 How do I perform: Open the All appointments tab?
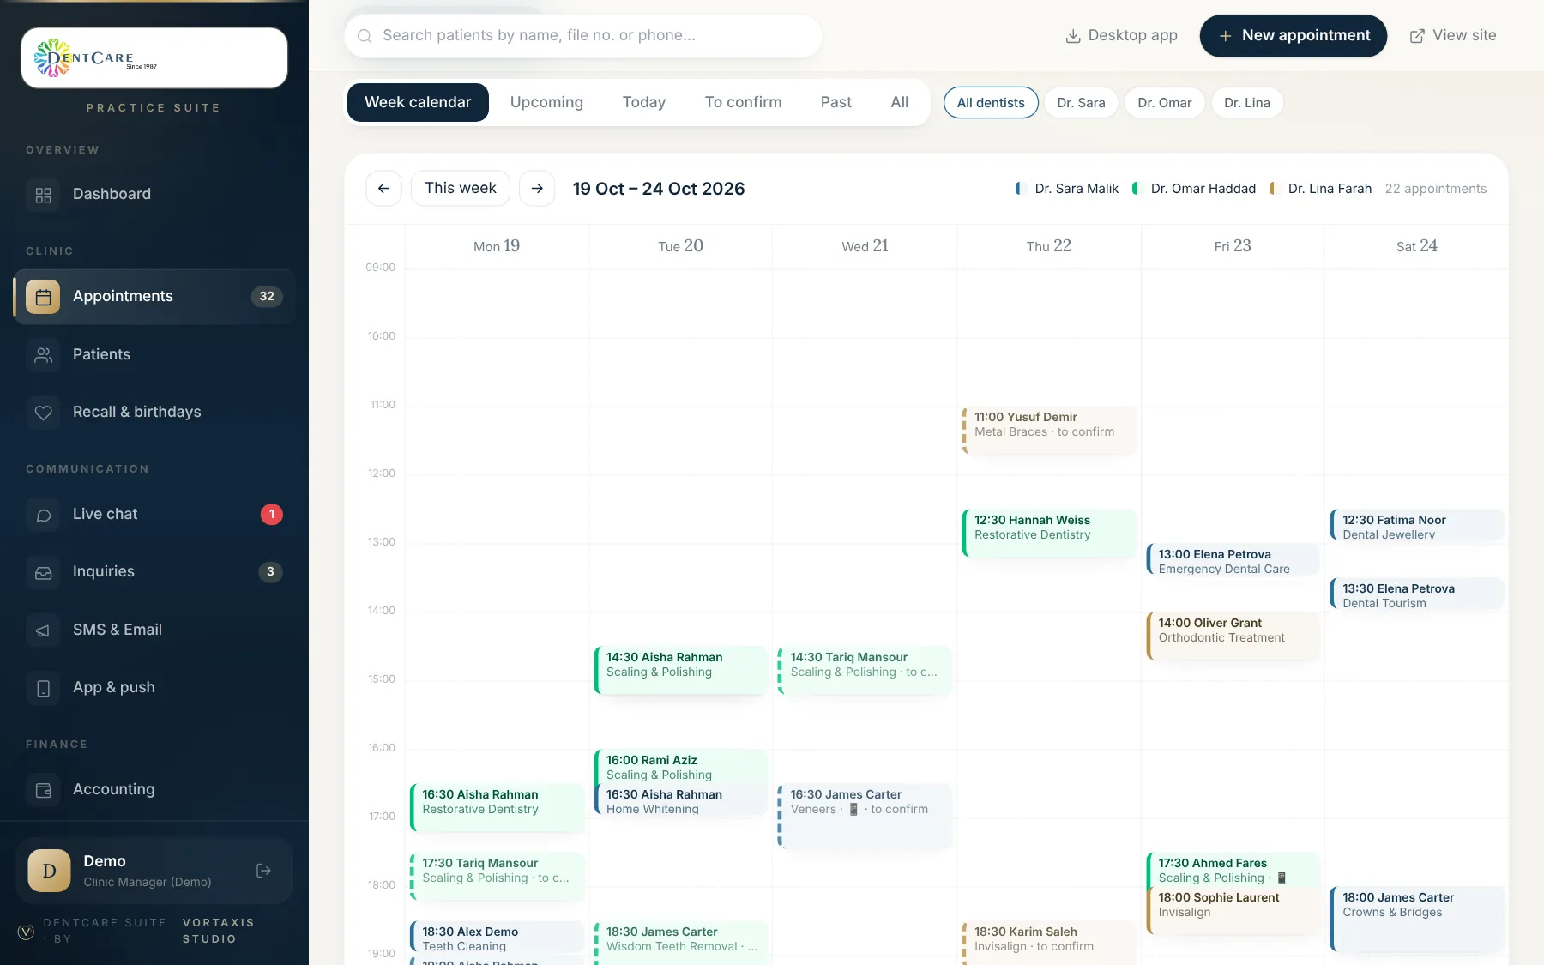pos(899,102)
